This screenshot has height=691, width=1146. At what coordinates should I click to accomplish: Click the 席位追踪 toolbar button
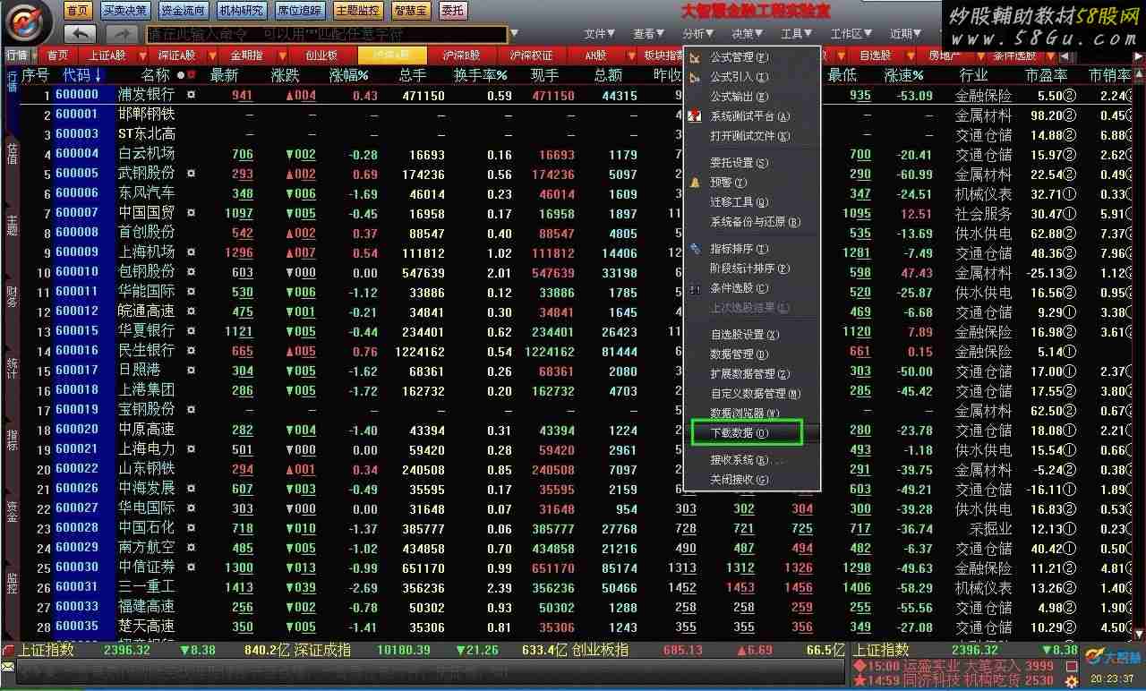pos(300,11)
